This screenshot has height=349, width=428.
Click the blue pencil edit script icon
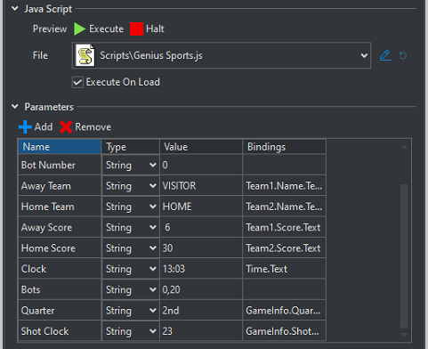tap(385, 55)
